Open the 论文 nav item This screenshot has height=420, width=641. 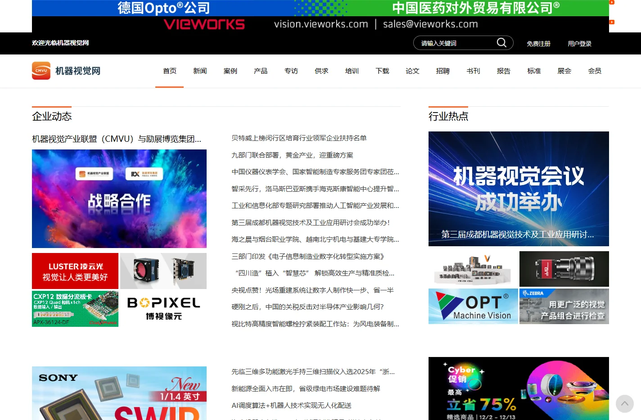pyautogui.click(x=412, y=71)
